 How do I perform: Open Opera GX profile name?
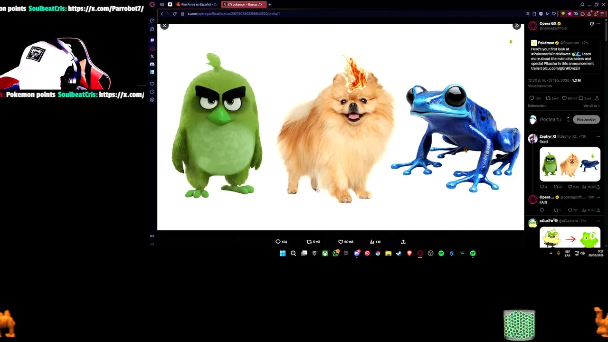click(548, 23)
